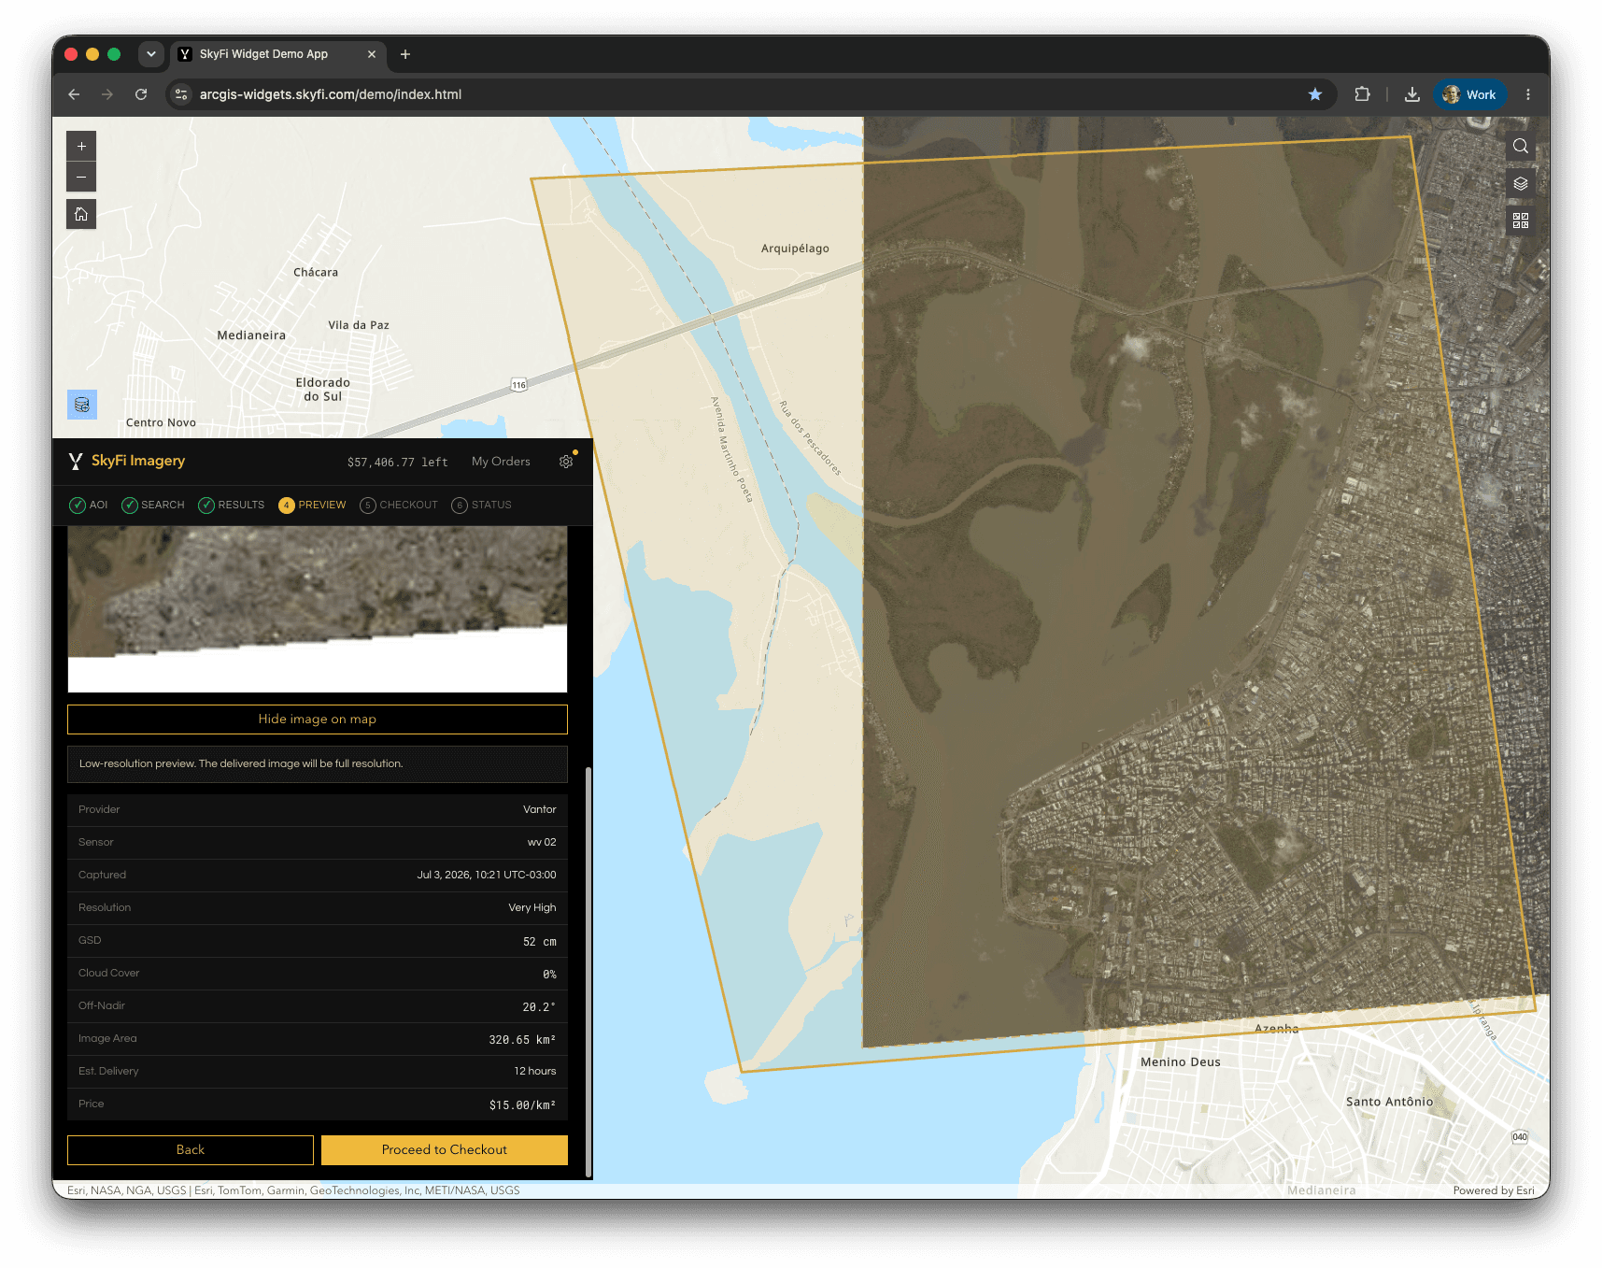
Task: Click the image preview thumbnail
Action: 318,609
